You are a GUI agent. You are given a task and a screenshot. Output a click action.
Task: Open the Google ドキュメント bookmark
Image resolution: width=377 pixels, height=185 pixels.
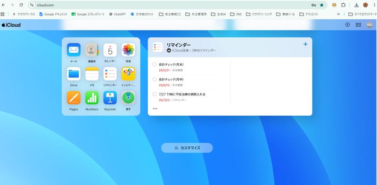click(x=53, y=14)
